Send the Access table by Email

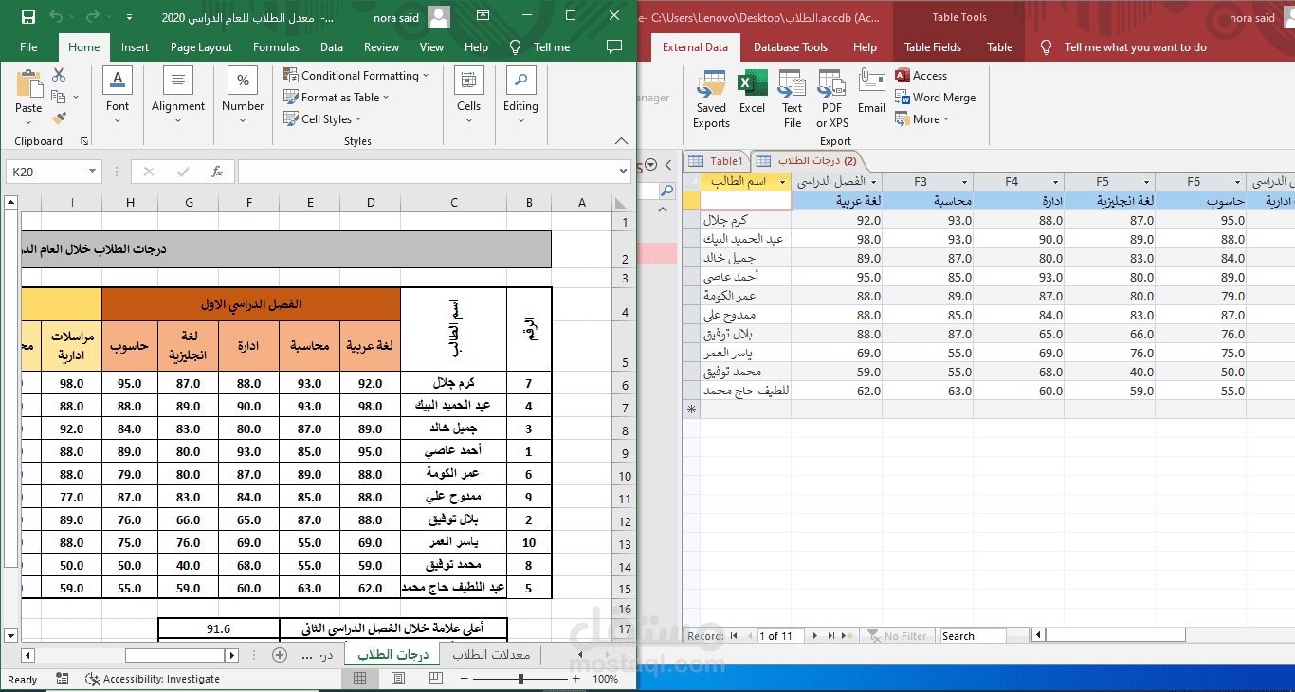click(x=871, y=92)
